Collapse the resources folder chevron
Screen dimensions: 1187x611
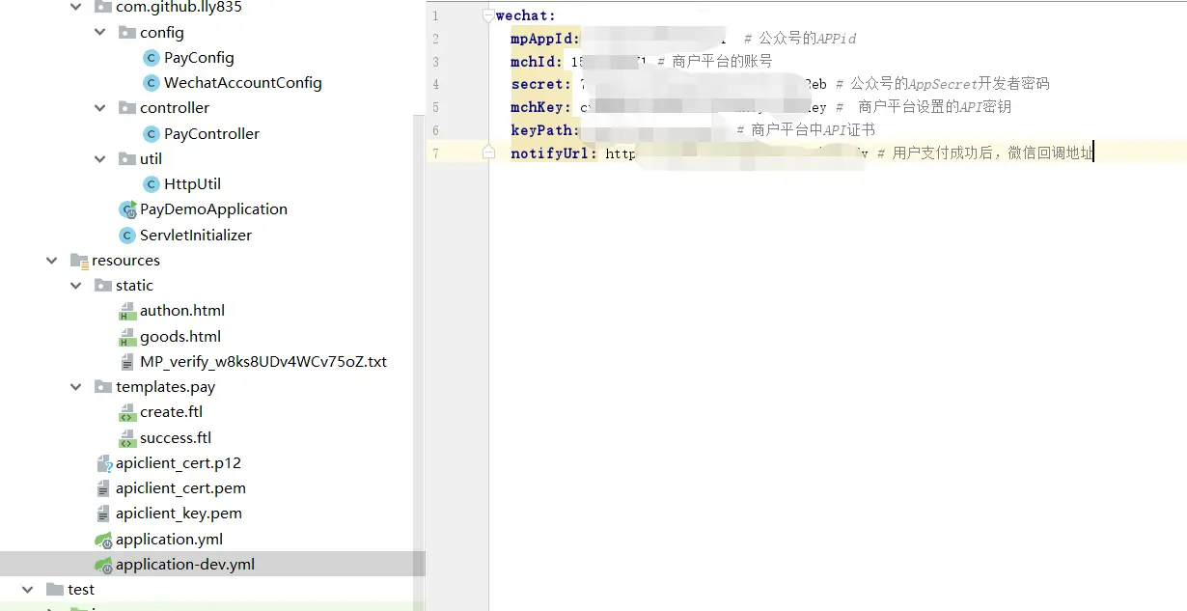coord(52,260)
